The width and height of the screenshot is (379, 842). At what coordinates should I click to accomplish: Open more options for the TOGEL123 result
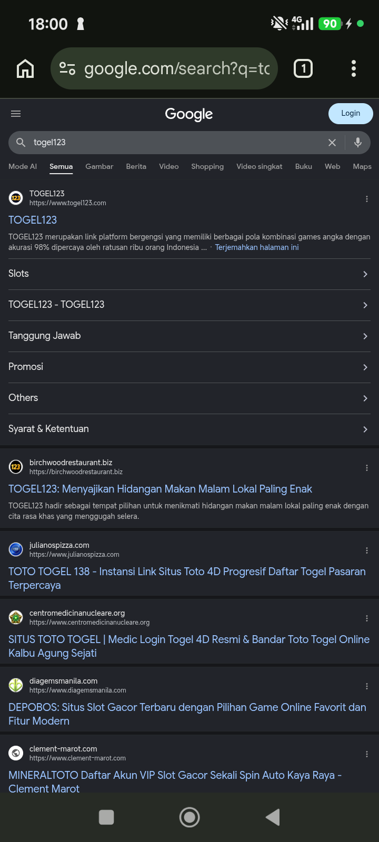[367, 199]
